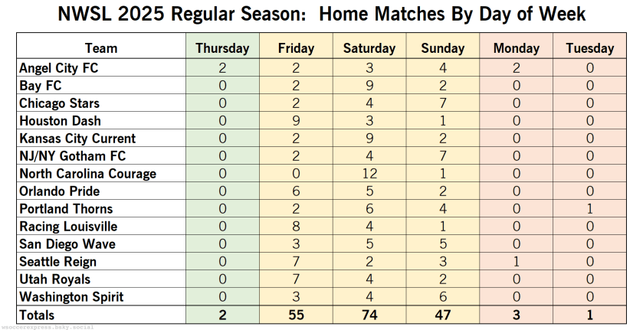Click the Saturday column header
643x330 pixels.
(369, 48)
